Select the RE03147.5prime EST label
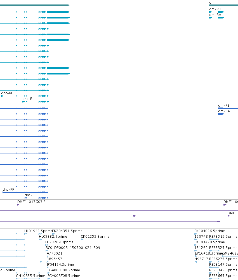This screenshot has height=280, width=238. point(223,265)
